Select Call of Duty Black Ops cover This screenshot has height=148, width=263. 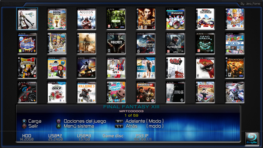tap(116, 43)
